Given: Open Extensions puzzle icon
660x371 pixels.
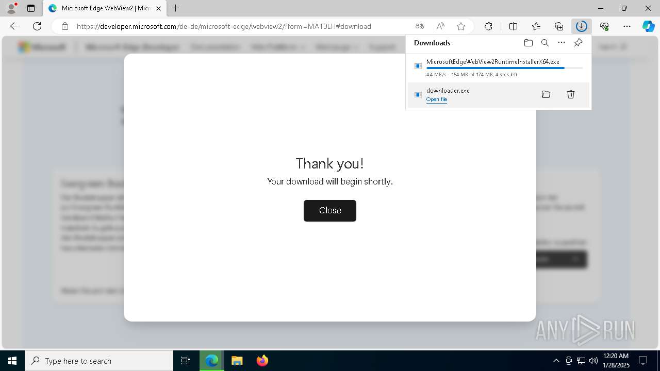Looking at the screenshot, I should [x=488, y=26].
